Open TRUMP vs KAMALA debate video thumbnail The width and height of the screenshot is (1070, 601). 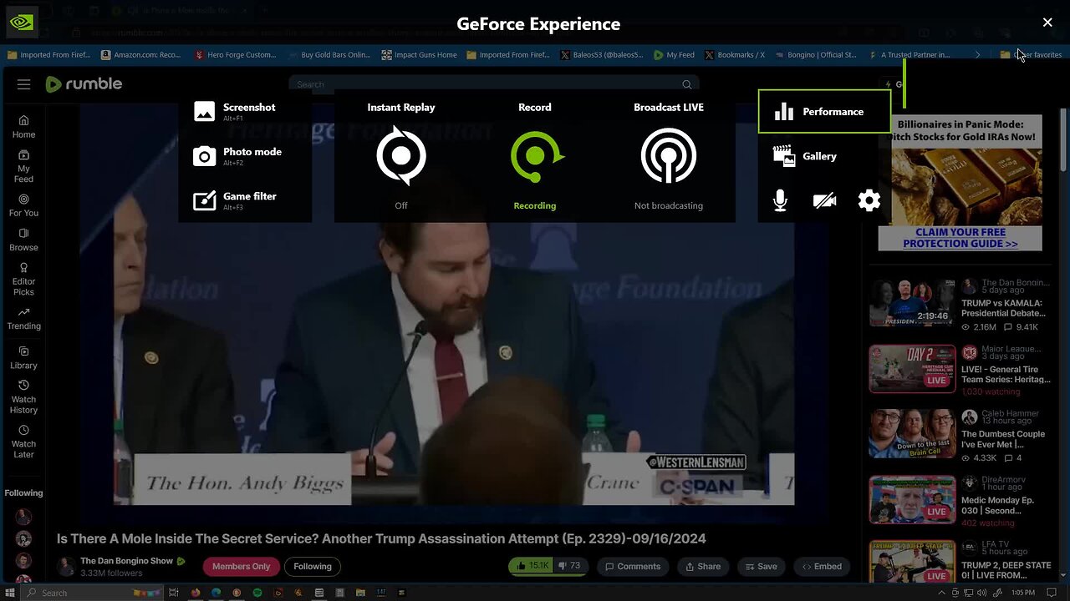pos(912,302)
